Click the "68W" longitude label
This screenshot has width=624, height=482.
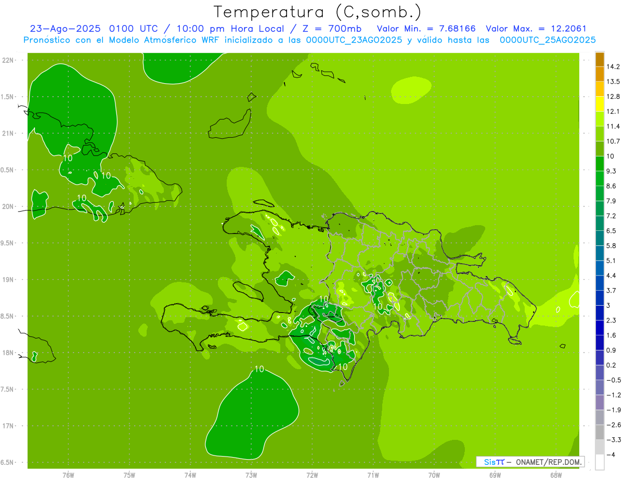556,475
